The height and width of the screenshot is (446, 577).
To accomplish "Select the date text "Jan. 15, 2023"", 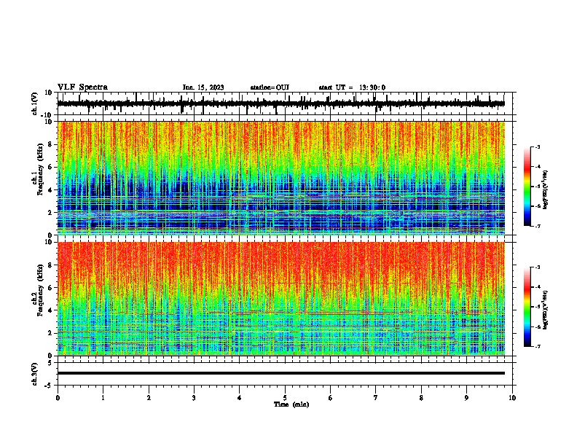I will point(203,87).
